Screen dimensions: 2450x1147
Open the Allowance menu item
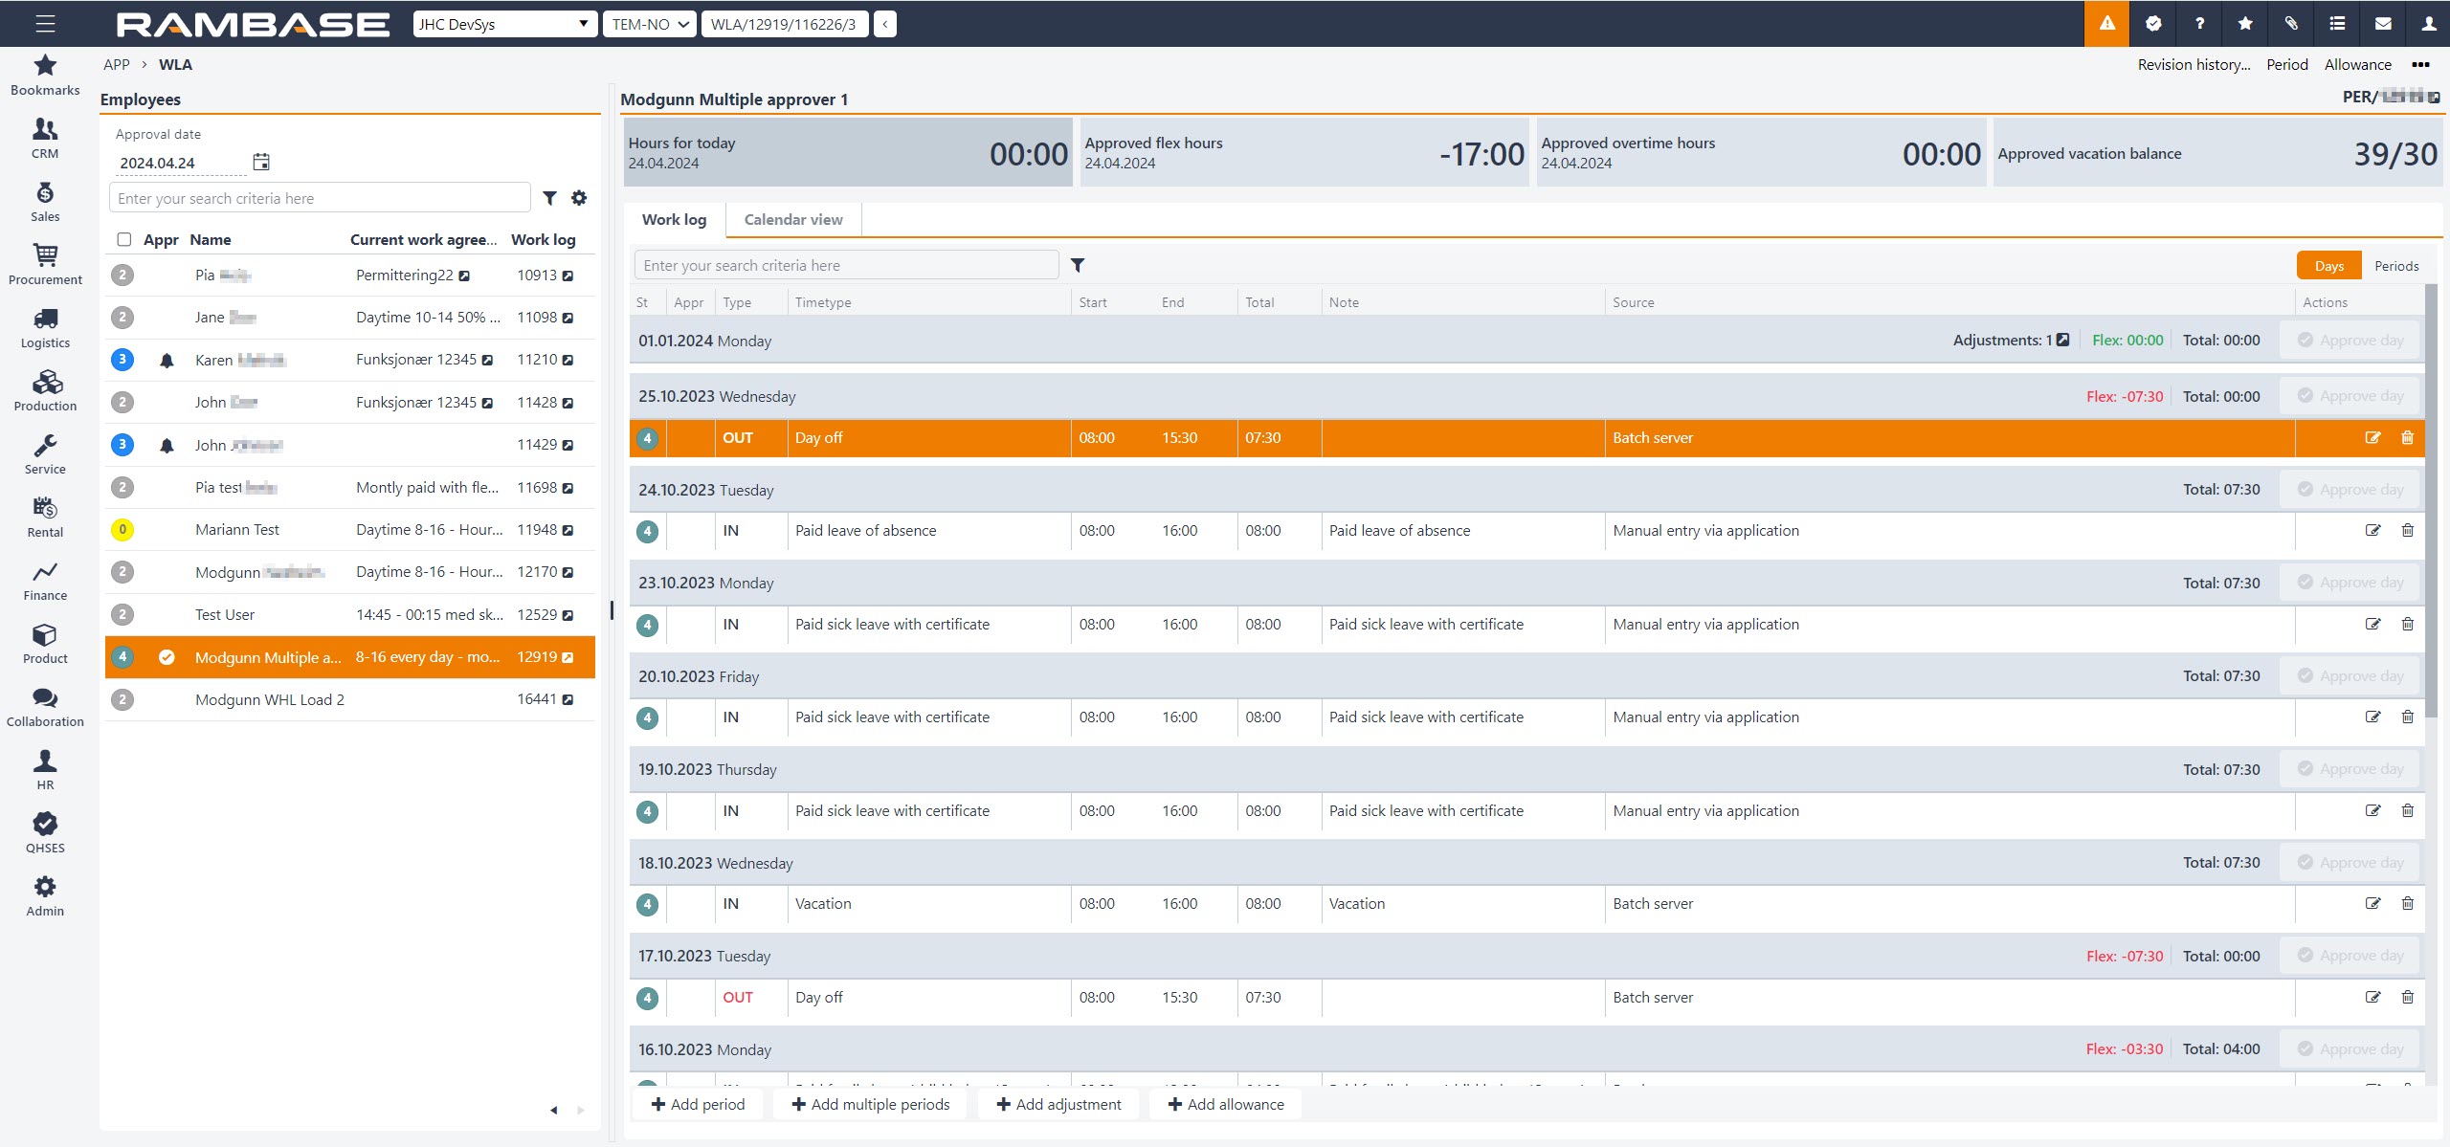pos(2357,64)
